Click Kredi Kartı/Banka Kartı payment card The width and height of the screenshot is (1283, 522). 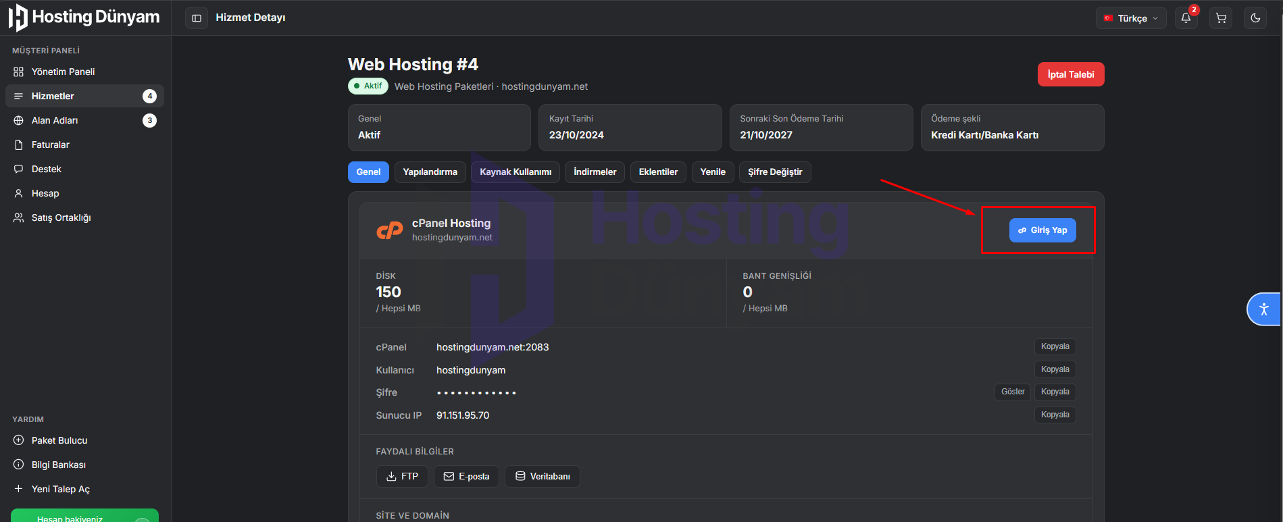click(x=1012, y=128)
